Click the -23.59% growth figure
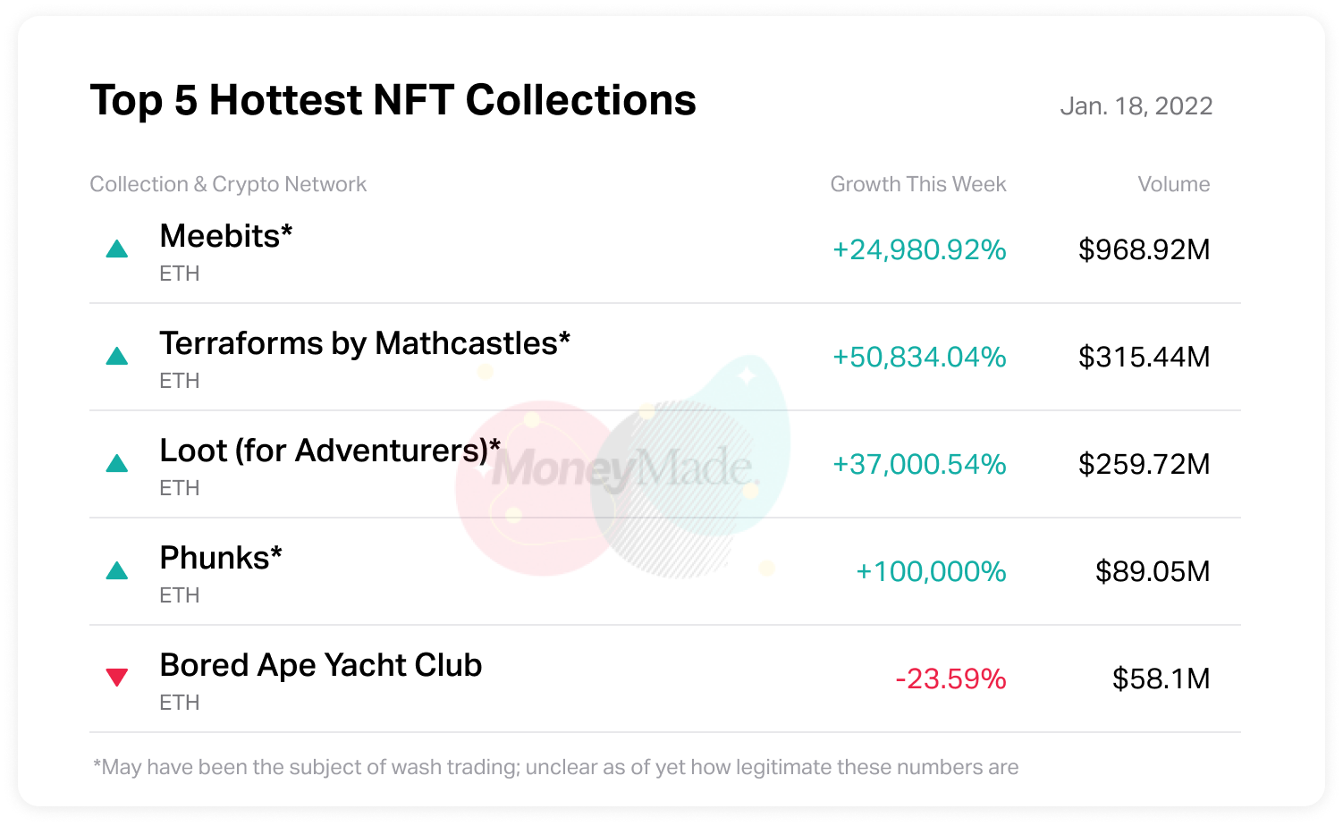Viewport: 1343px width, 826px height. [950, 678]
